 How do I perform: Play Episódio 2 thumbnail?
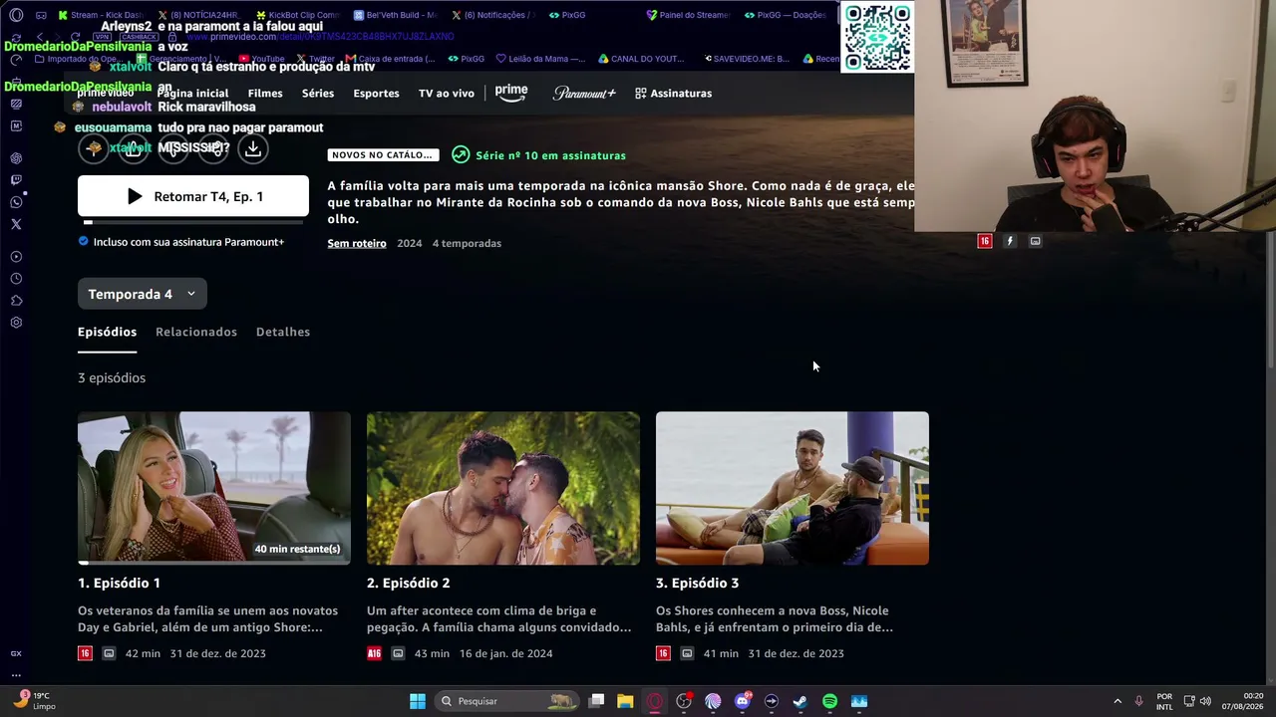503,488
